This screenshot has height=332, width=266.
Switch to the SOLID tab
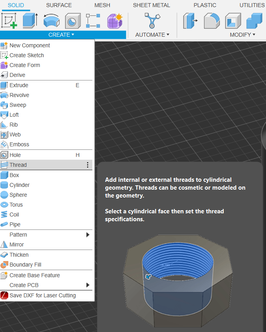click(16, 5)
